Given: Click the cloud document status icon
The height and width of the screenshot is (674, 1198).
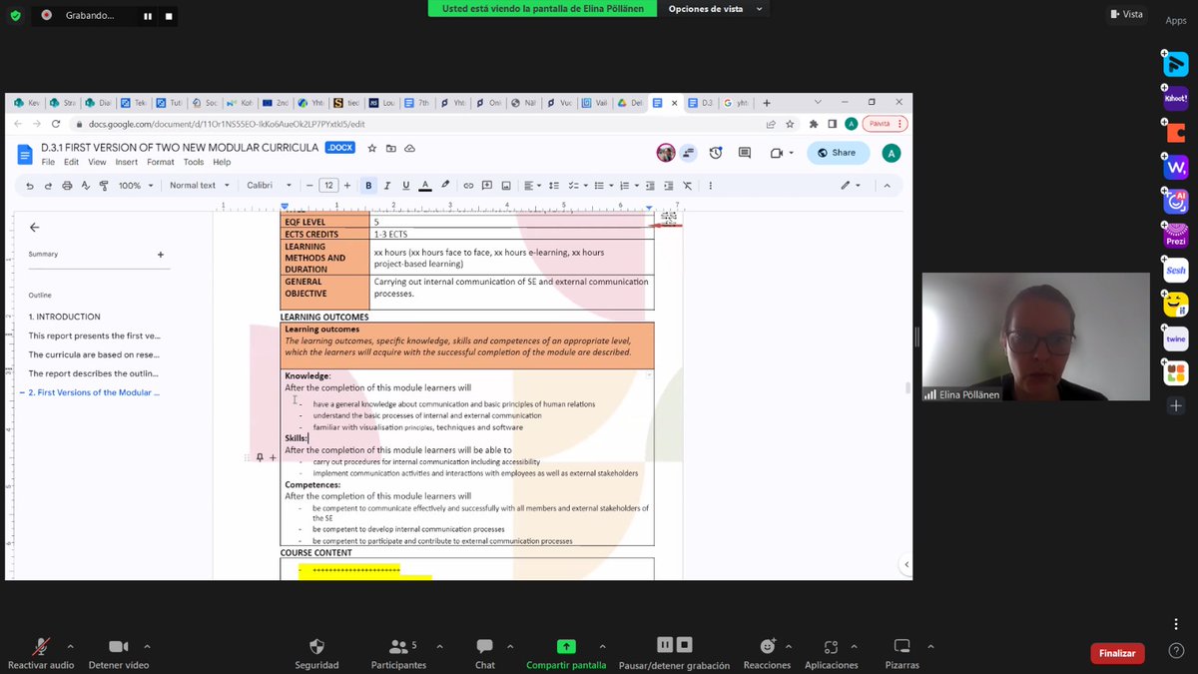Looking at the screenshot, I should [x=410, y=148].
